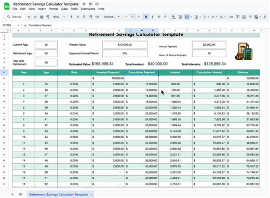
Task: Click the insert chart icon
Action: (244, 17)
